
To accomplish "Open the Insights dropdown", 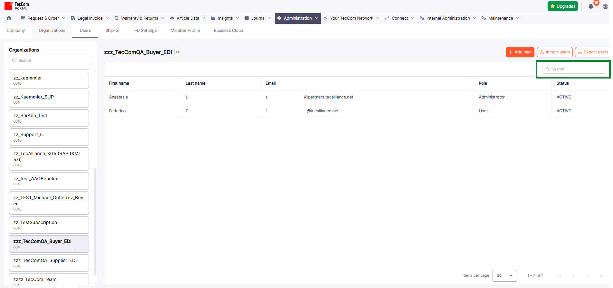I will click(x=225, y=18).
